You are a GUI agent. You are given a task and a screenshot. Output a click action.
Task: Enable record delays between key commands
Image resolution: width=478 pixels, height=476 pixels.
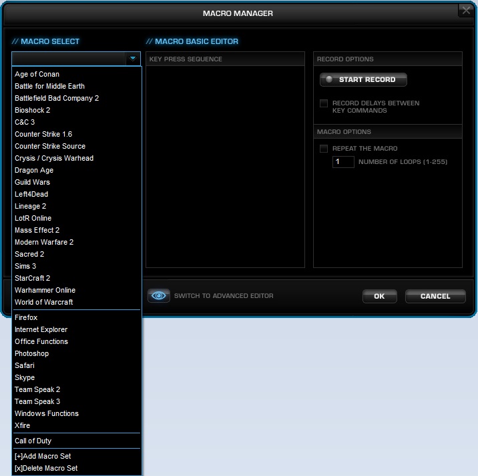(324, 103)
